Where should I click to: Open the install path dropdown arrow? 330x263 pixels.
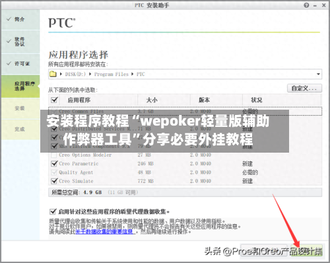click(x=318, y=74)
